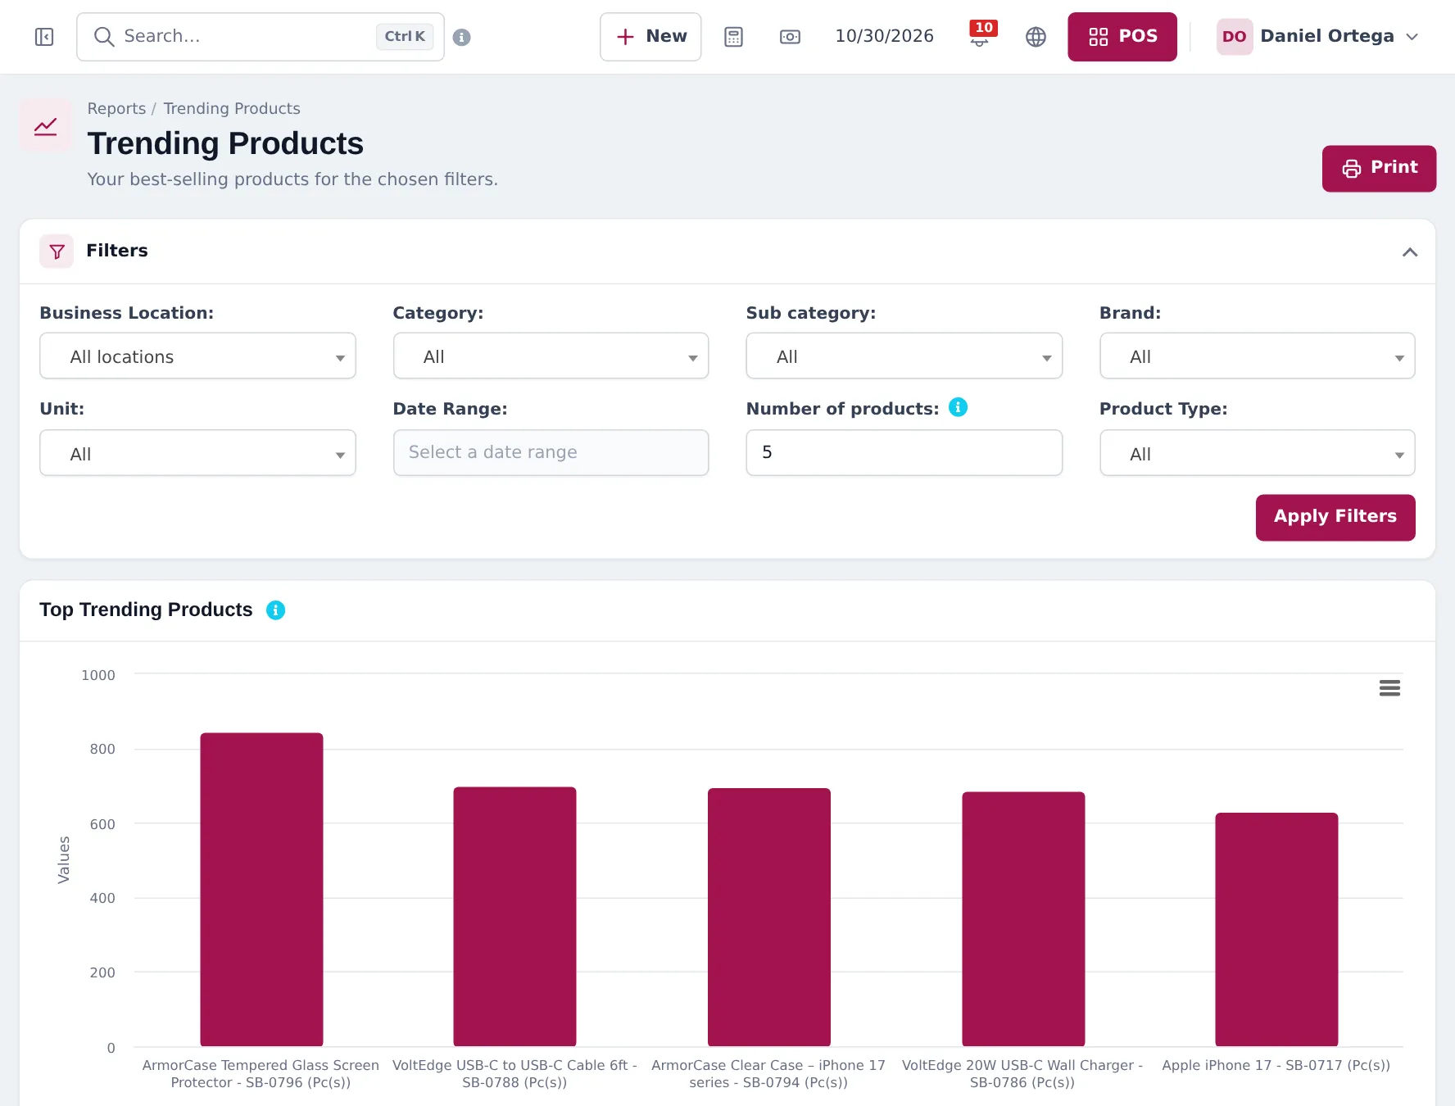Image resolution: width=1455 pixels, height=1106 pixels.
Task: Click the VoltEdge USB-C Cable bar
Action: 514,917
